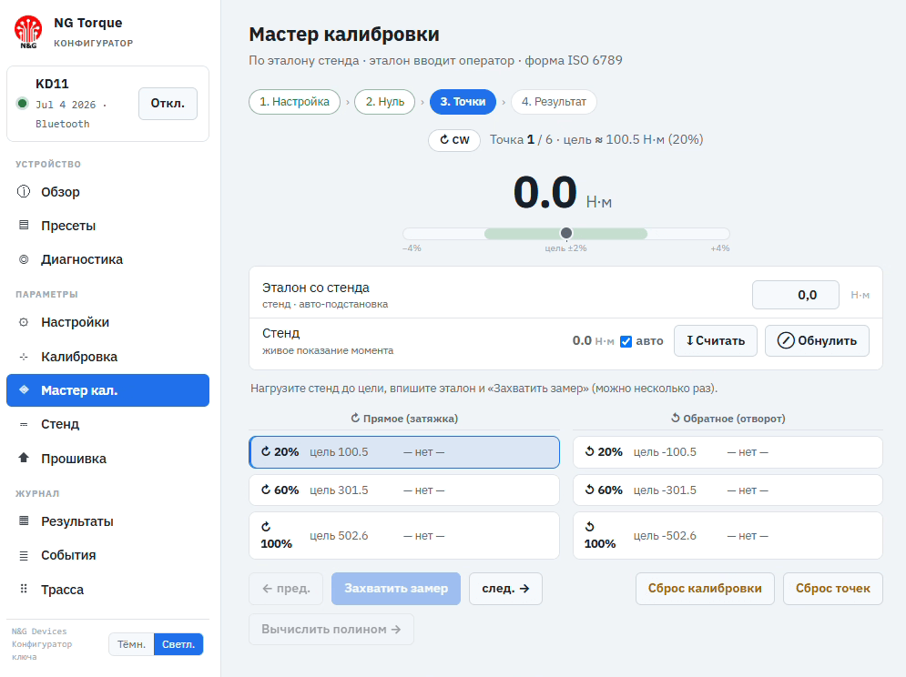This screenshot has width=906, height=677.
Task: Go to step 1. Настройка
Action: pos(295,102)
